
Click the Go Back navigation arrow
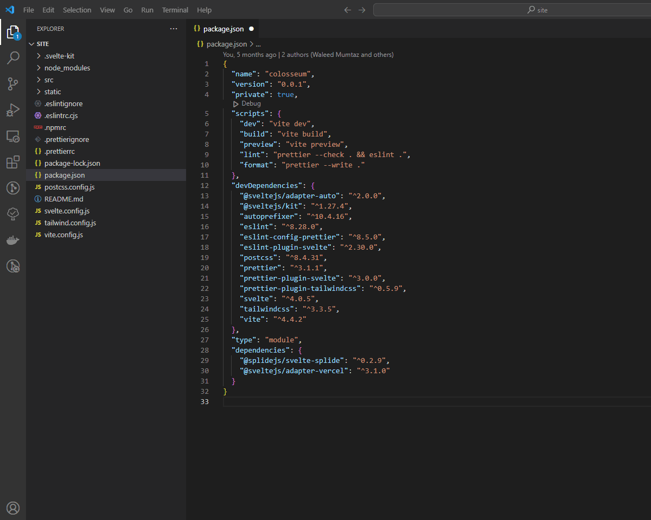click(348, 10)
